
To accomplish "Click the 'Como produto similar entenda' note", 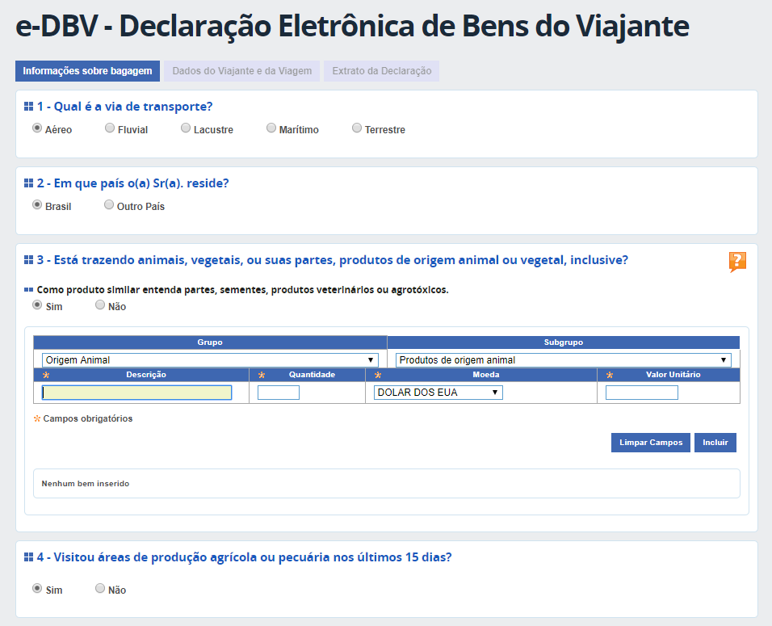I will (243, 290).
